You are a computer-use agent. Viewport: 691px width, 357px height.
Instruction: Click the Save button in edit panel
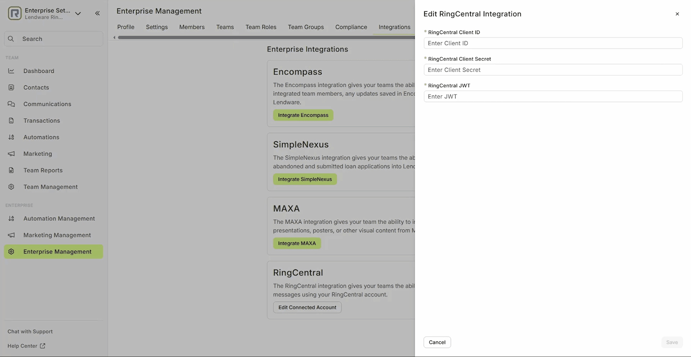672,342
